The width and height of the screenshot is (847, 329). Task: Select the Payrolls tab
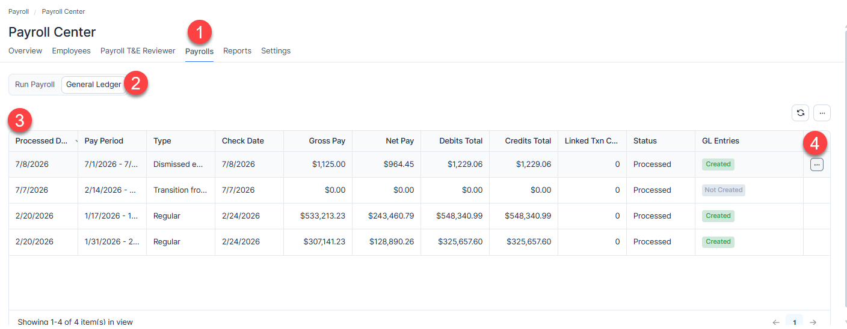199,52
